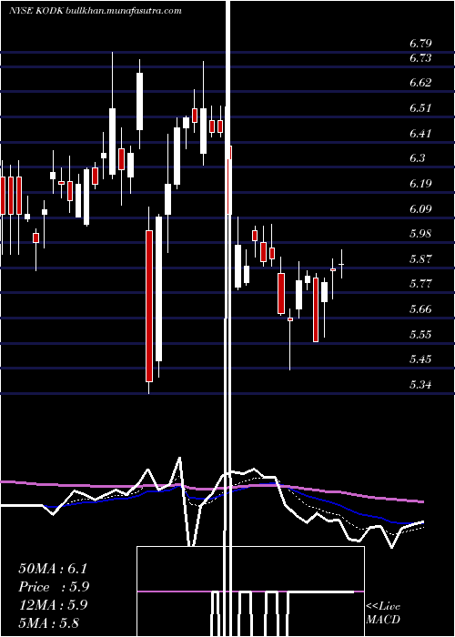Click the 5.45 price label
455x637 pixels.
[x=420, y=359]
